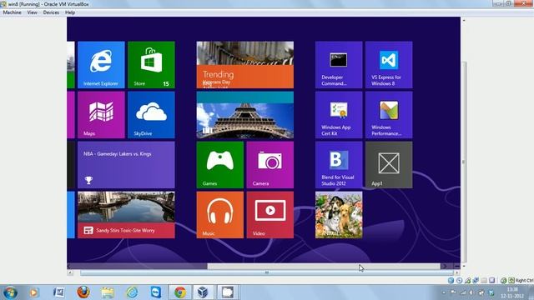Open Firefox from the taskbar
This screenshot has height=300, width=534.
click(x=83, y=292)
